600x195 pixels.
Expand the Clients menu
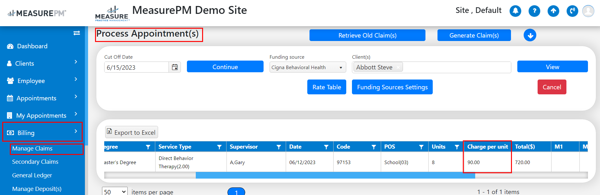coord(42,63)
